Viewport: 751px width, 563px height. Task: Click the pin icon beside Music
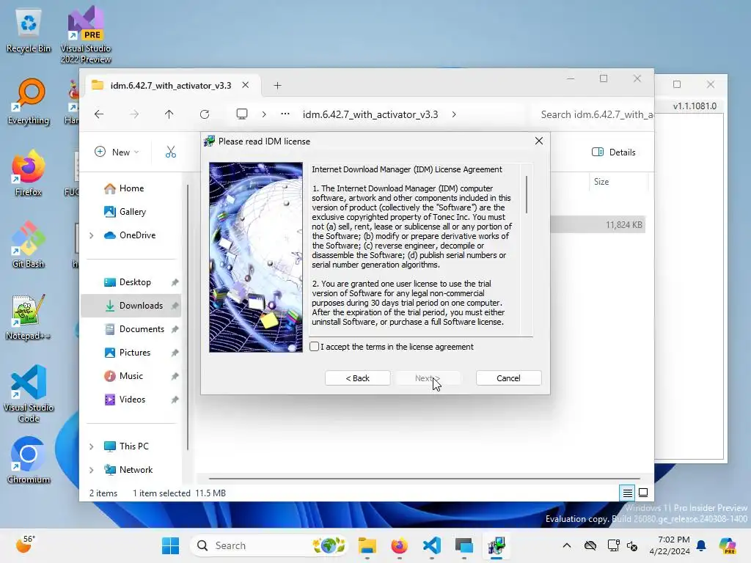pyautogui.click(x=175, y=376)
